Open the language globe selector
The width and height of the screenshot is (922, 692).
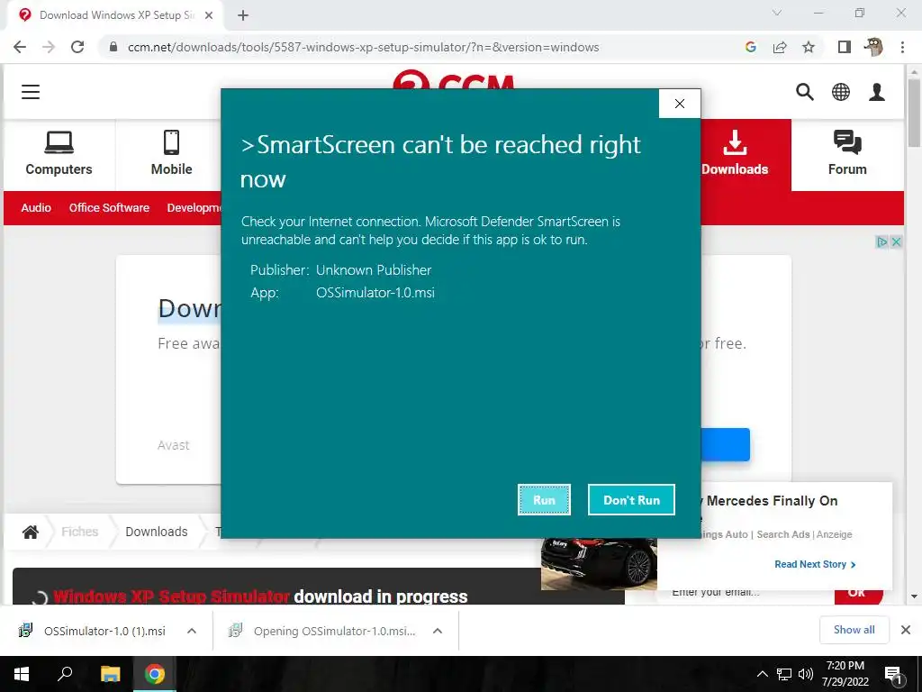click(841, 92)
